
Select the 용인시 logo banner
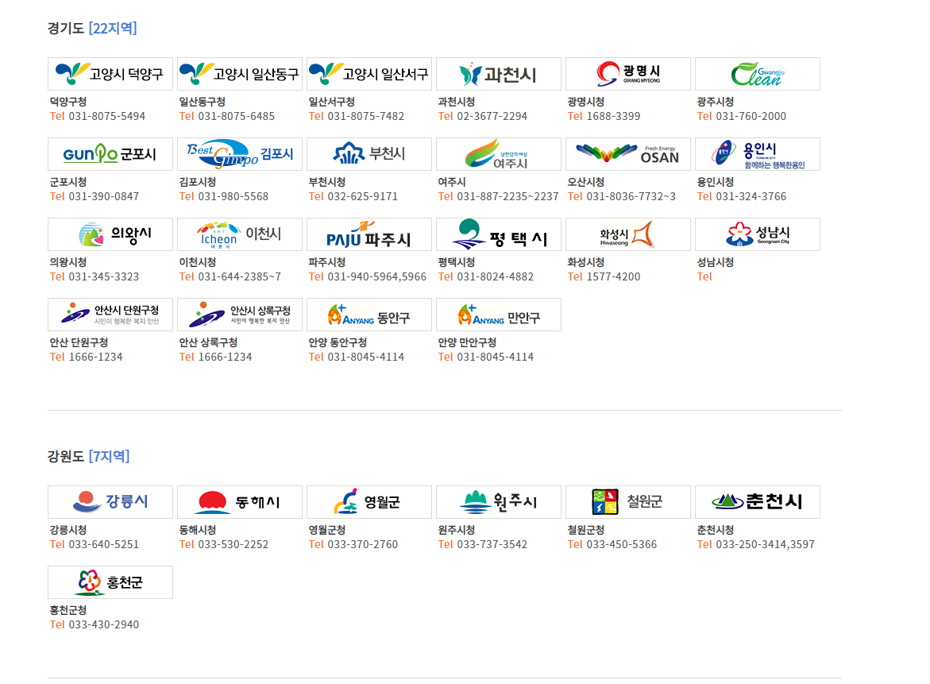[x=758, y=154]
